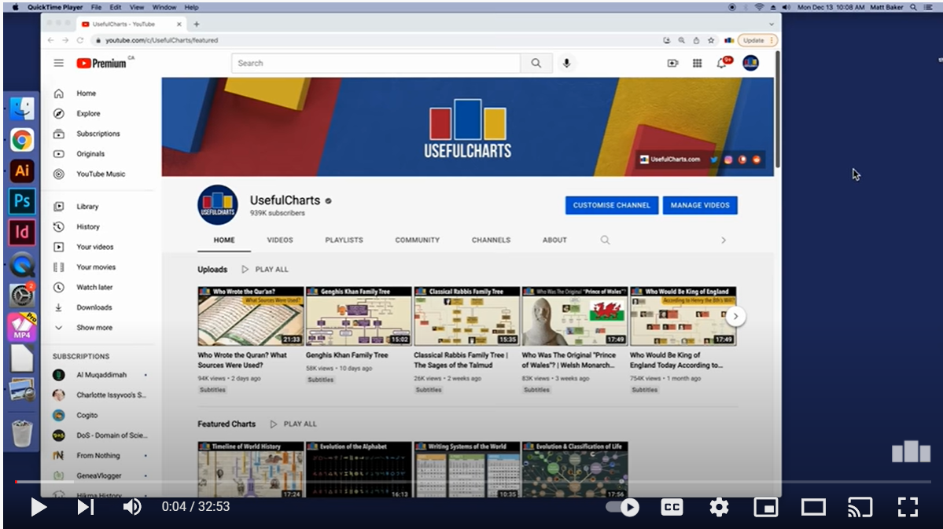Viewport: 943px width, 529px height.
Task: Switch to the Channels tab
Action: pyautogui.click(x=491, y=240)
